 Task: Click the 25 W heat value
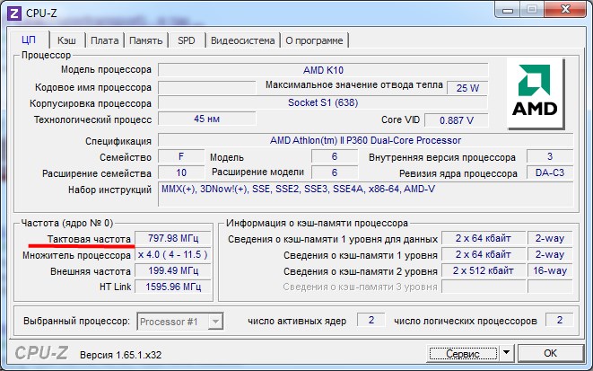(467, 88)
